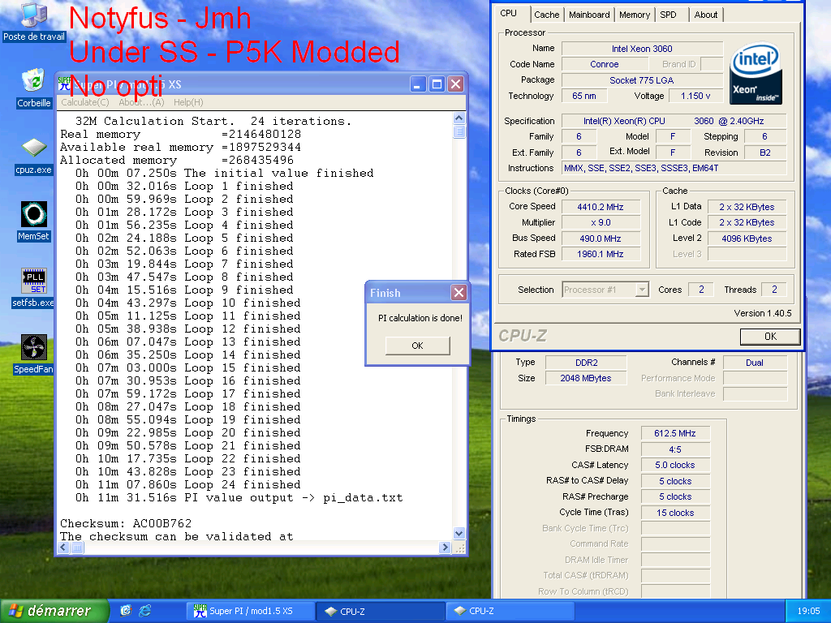Click the CAS# Latency value 5.0 clocks

674,465
